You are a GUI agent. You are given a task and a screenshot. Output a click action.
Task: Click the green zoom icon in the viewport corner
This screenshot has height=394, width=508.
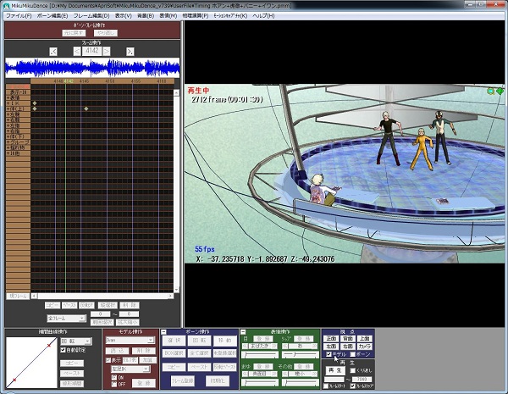(491, 92)
